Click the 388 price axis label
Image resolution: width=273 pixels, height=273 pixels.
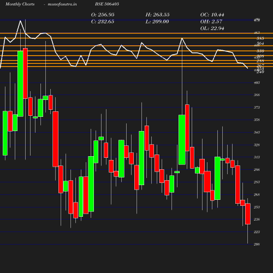pyautogui.click(x=257, y=95)
